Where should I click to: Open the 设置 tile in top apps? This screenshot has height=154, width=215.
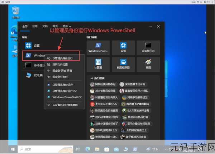[x=123, y=48]
